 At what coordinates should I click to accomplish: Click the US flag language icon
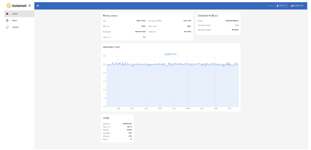tap(292, 6)
